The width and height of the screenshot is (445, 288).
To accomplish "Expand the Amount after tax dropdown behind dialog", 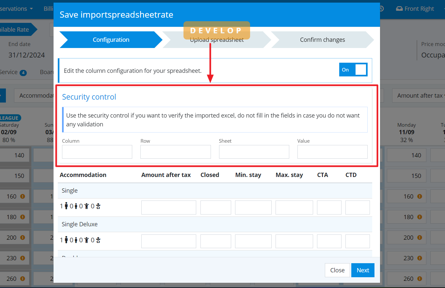I will (x=420, y=96).
